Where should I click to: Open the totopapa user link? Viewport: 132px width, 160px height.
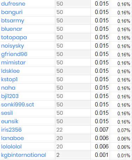pos(14,37)
